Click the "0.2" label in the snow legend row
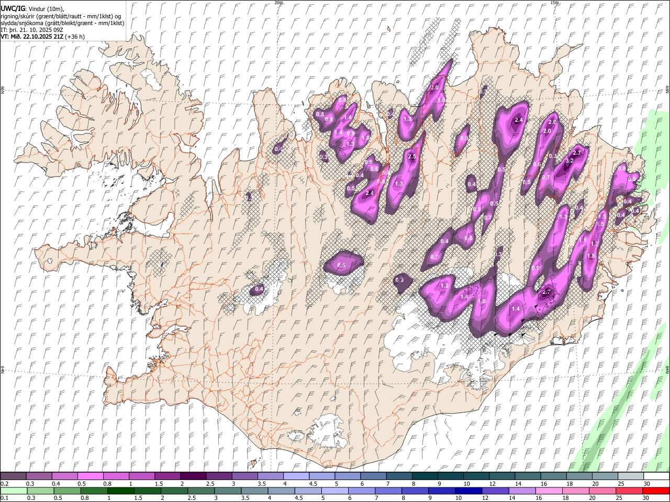Screen dimensions: 670x502 pyautogui.click(x=4, y=484)
